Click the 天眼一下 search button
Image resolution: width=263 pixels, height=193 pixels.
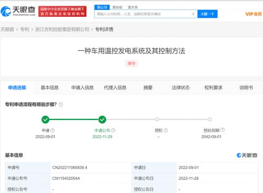click(207, 14)
